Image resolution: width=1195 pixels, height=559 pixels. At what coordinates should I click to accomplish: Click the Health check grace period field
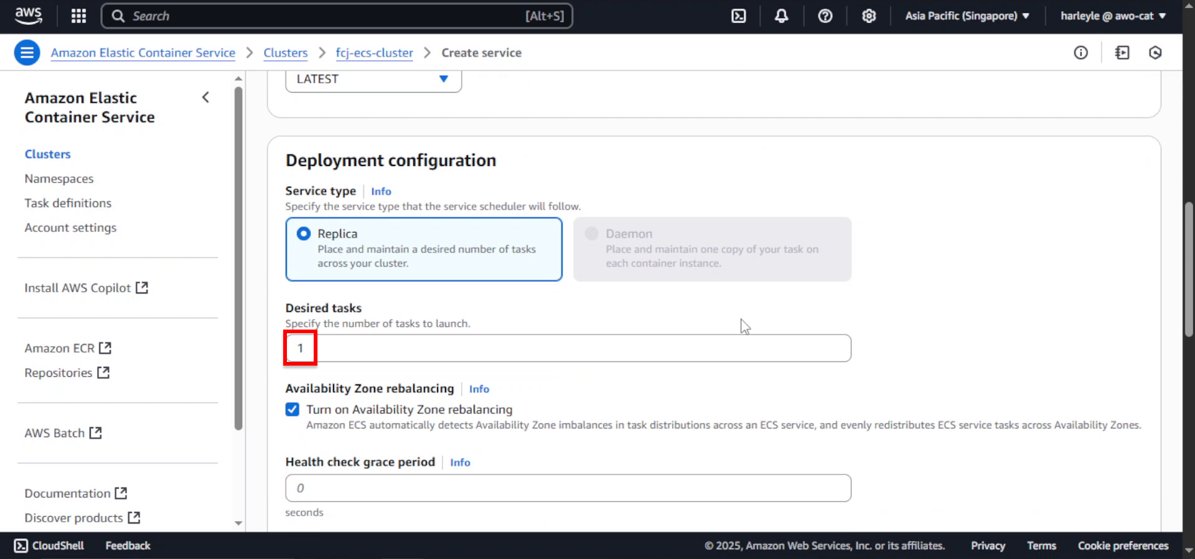[568, 488]
